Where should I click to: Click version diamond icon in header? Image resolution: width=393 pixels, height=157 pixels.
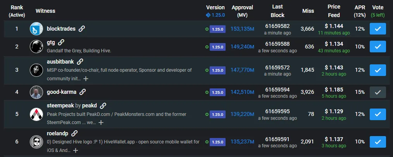[x=208, y=15]
